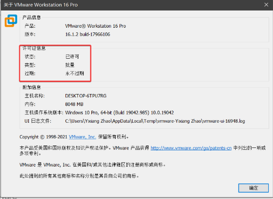
Task: Click the 附加信息 group heading
Action: click(x=32, y=87)
